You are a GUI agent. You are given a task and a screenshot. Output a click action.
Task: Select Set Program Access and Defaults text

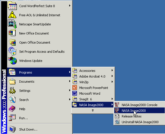click(42, 52)
